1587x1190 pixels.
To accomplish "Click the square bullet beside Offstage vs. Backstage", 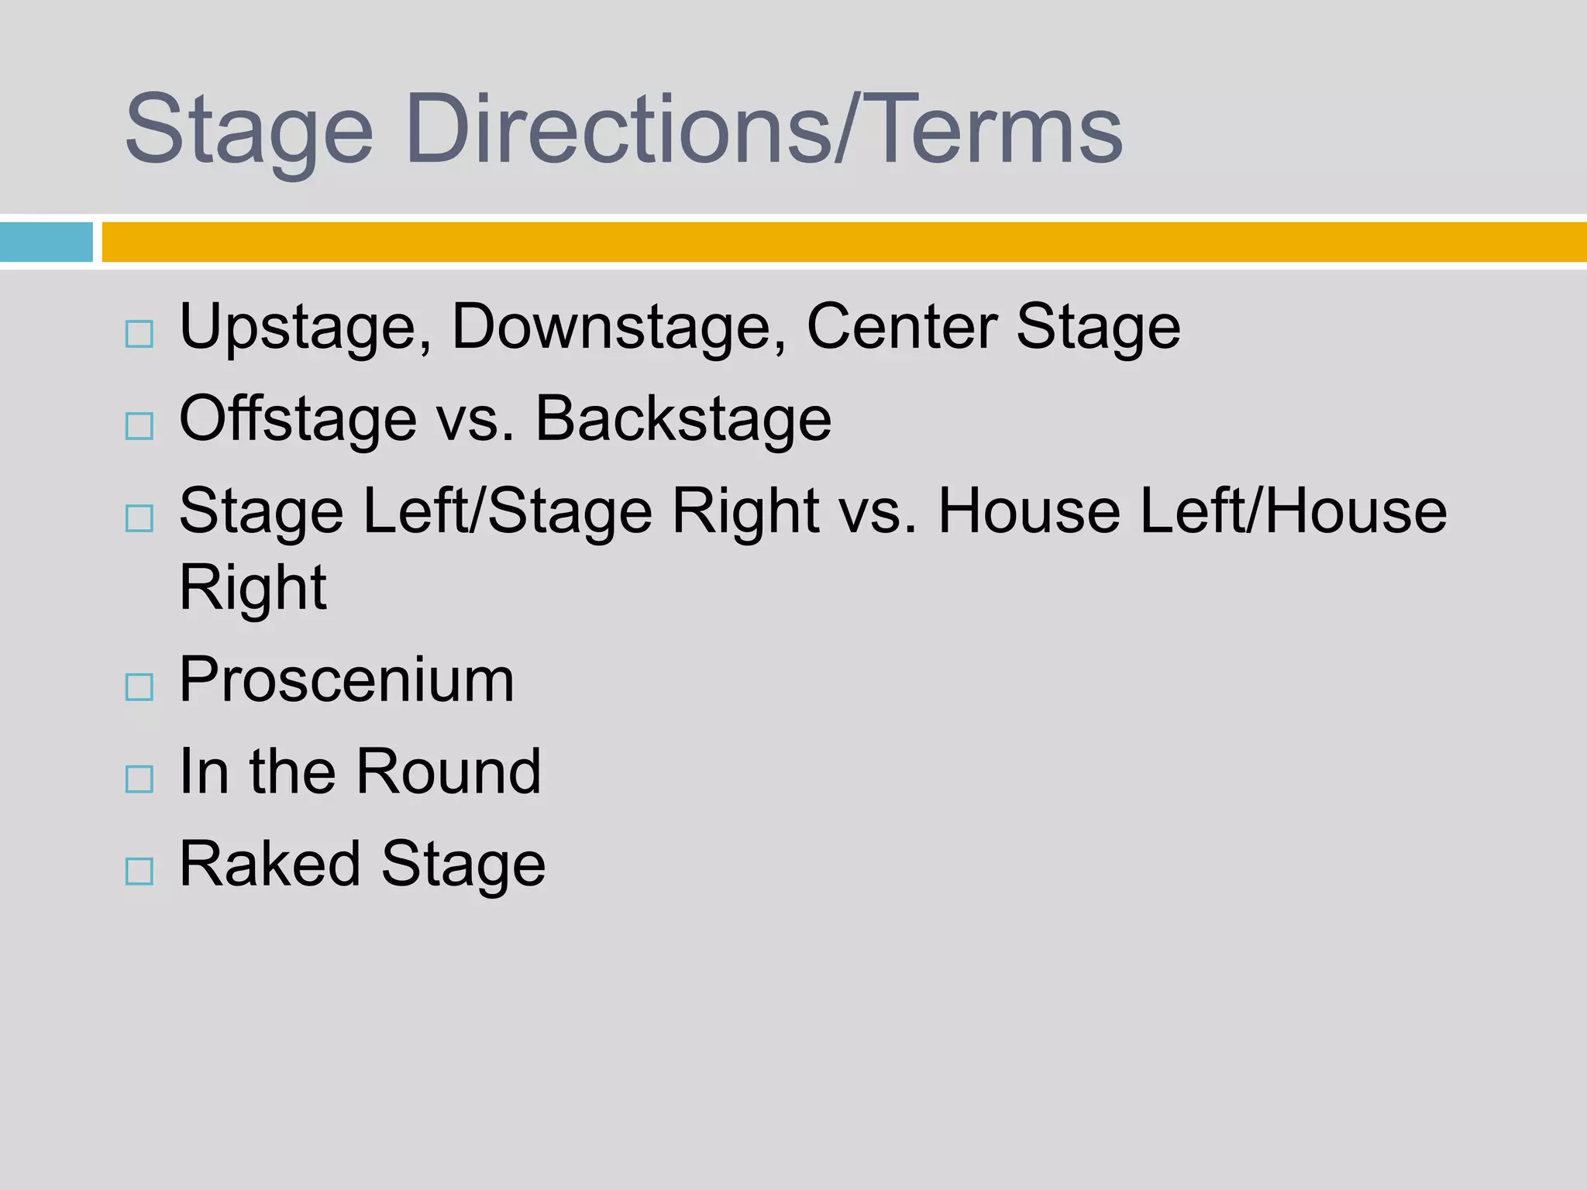I will click(x=139, y=426).
